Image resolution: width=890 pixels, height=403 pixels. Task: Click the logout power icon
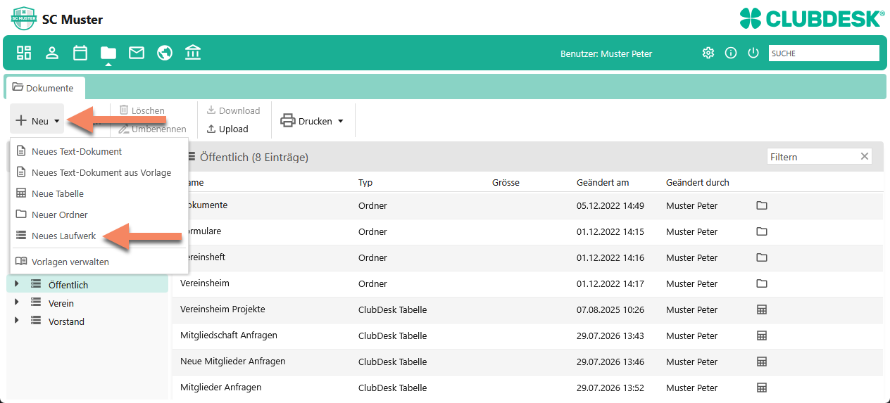(x=753, y=53)
